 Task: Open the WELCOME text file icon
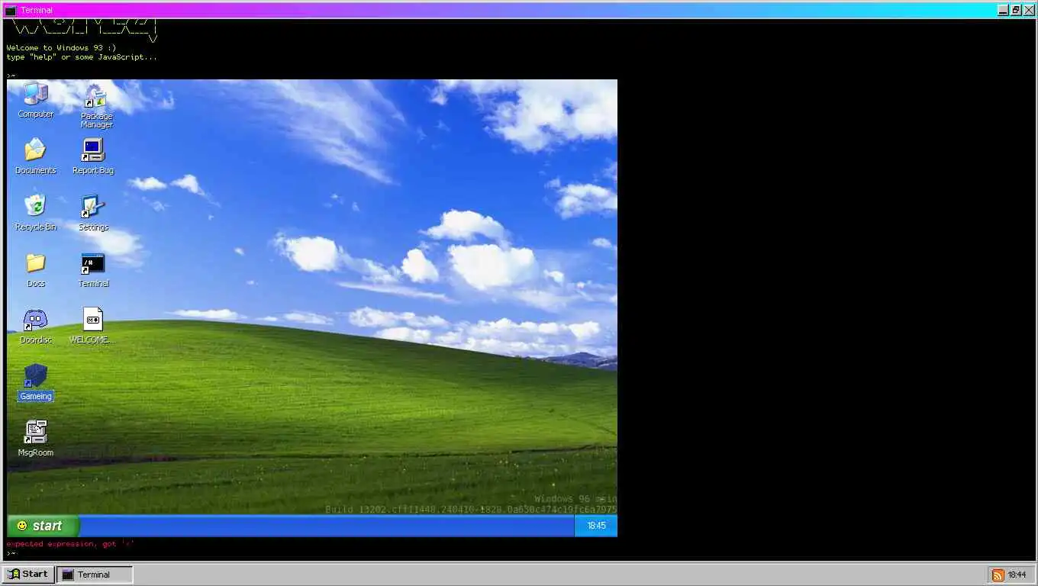click(x=93, y=326)
